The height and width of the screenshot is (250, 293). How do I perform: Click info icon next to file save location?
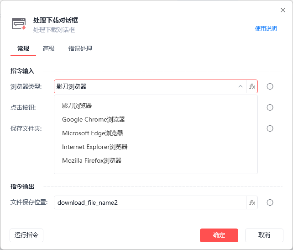[270, 202]
